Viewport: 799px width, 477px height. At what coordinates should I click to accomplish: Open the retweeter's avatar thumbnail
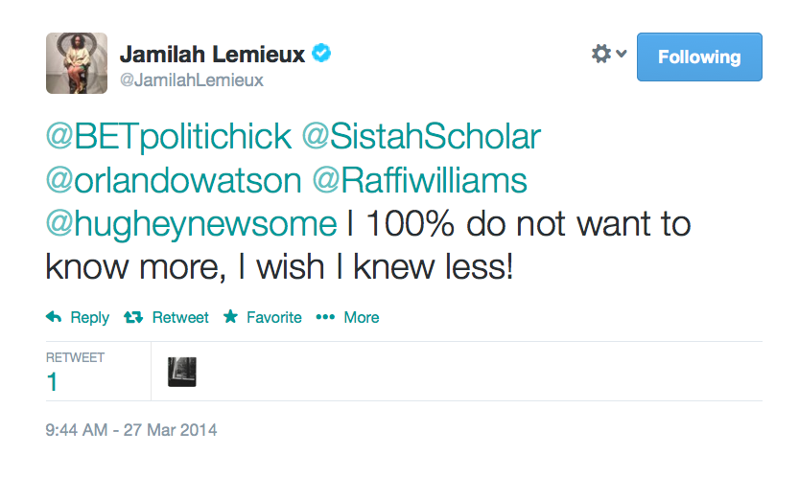(x=182, y=372)
